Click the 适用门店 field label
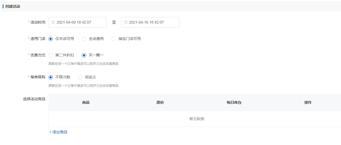The width and height of the screenshot is (341, 145). [x=38, y=39]
